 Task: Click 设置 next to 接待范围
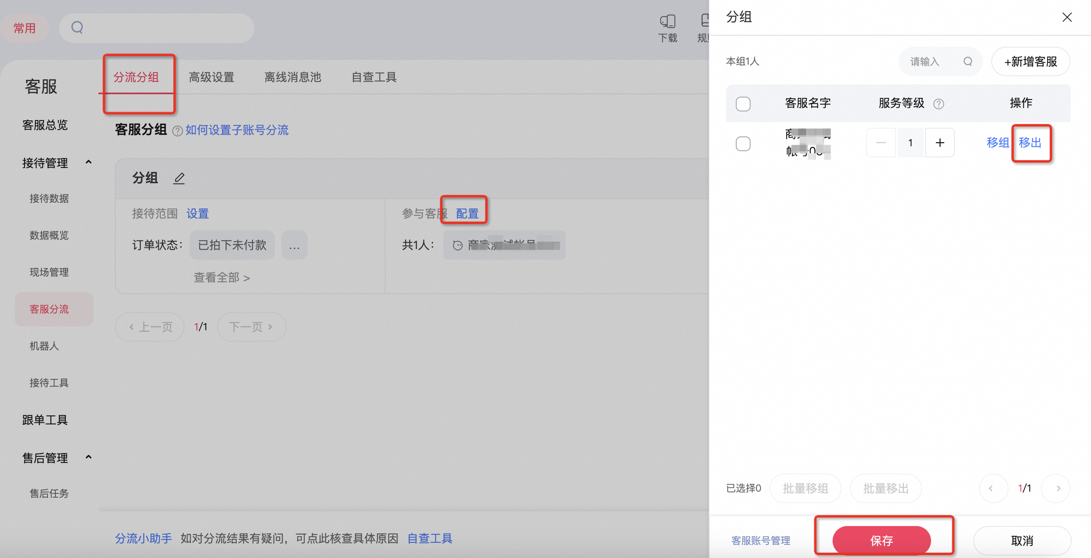[x=197, y=213]
